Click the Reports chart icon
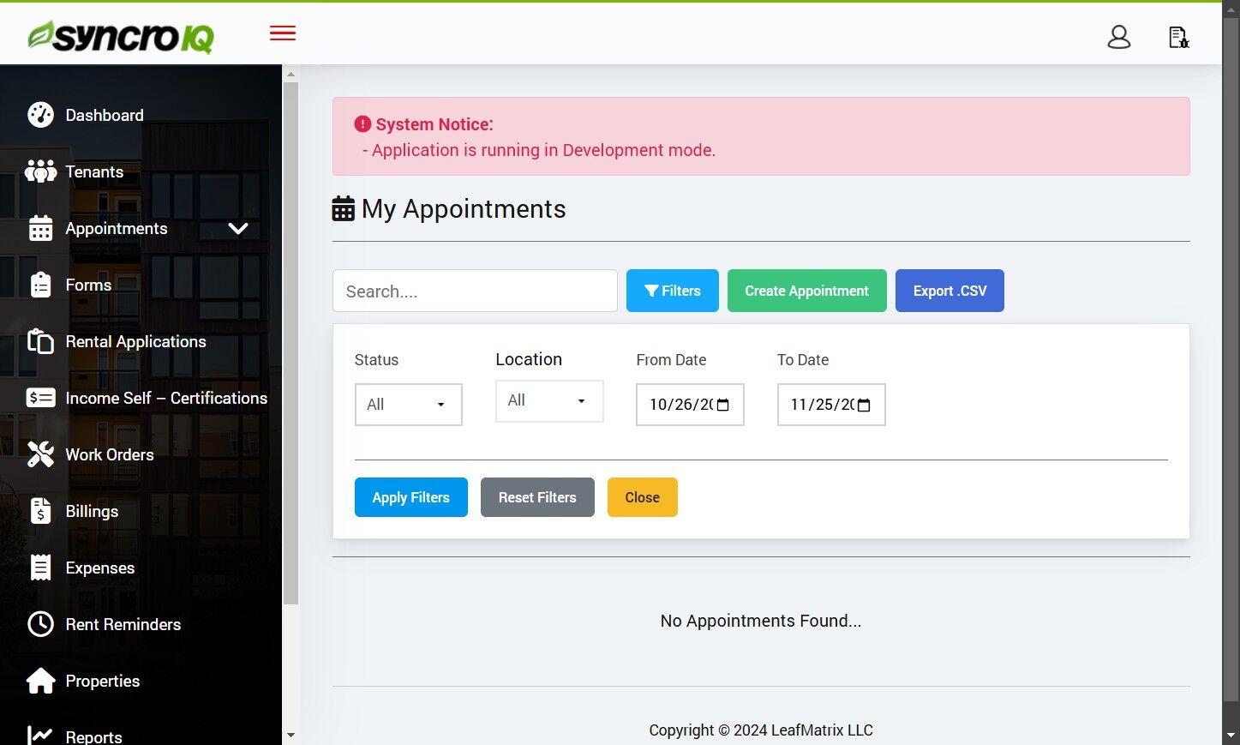Screen dimensions: 1240x745 [x=40, y=735]
